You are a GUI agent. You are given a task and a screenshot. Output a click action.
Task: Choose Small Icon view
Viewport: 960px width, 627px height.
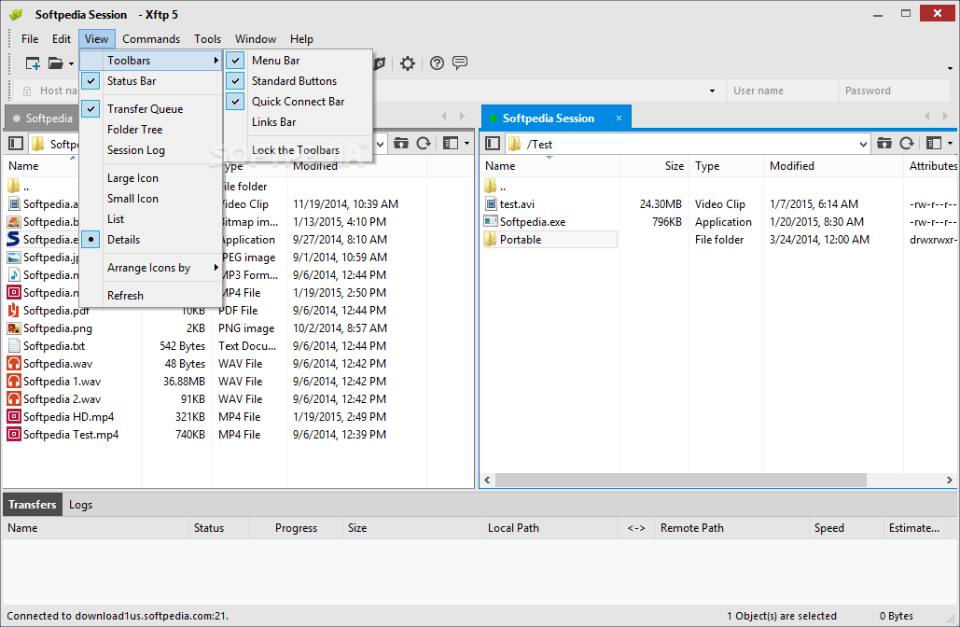click(151, 199)
